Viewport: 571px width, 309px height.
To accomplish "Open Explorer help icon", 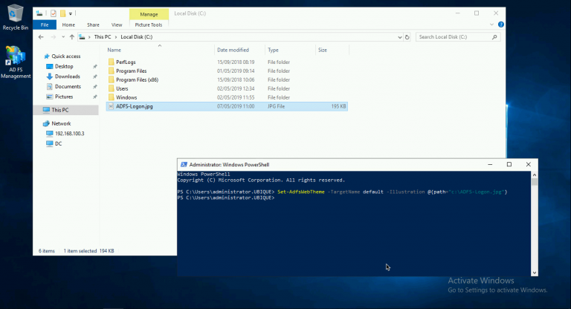I will pos(501,25).
